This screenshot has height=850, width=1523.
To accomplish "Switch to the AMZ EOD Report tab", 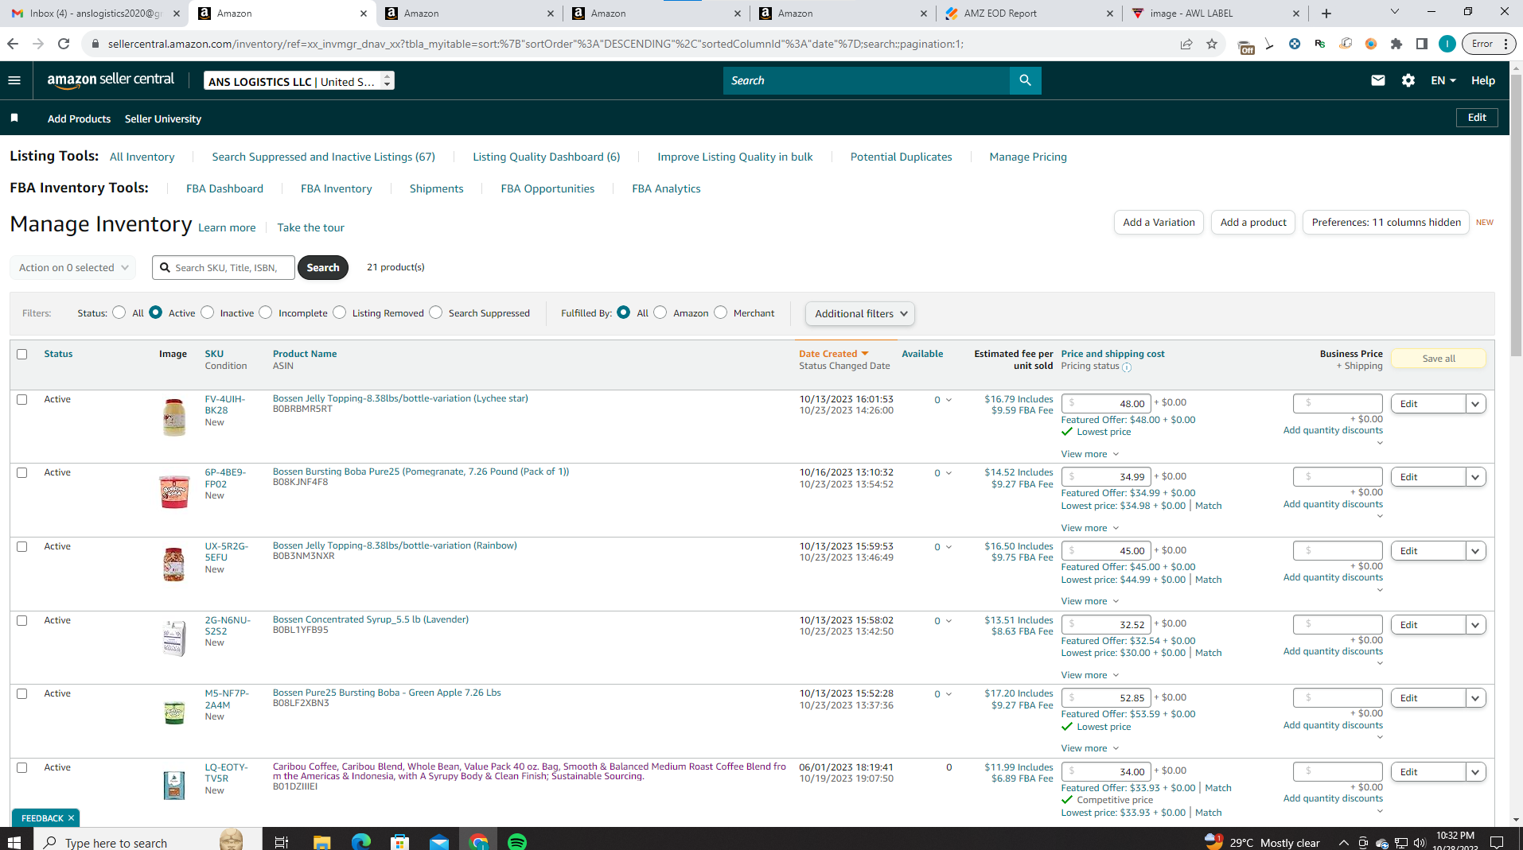I will coord(1030,14).
